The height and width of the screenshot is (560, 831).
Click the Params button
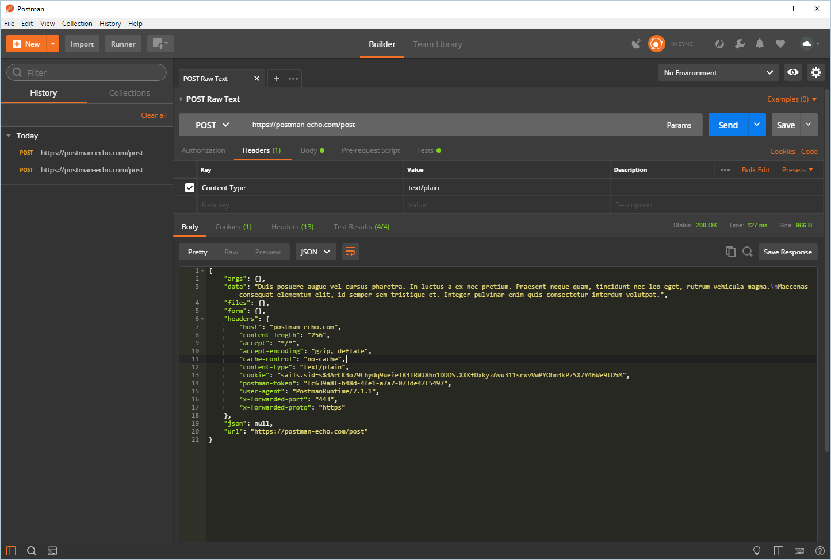679,125
